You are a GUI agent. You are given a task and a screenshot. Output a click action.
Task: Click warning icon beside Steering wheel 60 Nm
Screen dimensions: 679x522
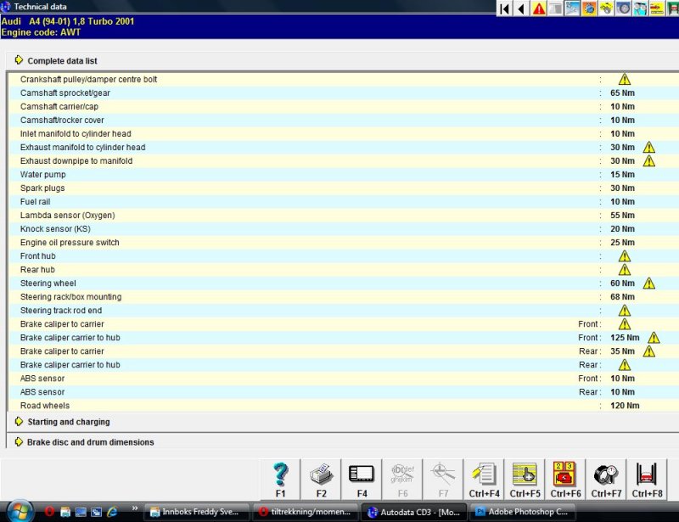tap(649, 283)
